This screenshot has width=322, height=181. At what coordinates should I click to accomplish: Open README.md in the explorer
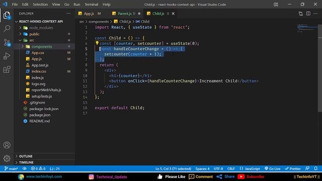pos(39,121)
